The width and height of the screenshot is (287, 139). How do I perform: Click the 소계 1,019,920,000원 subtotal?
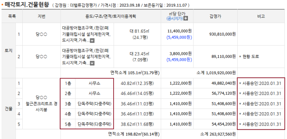[216, 73]
